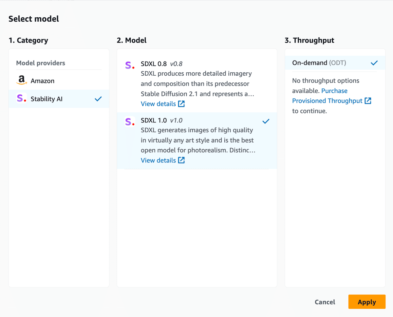The image size is (393, 317).
Task: Select Amazon as model provider
Action: (59, 81)
